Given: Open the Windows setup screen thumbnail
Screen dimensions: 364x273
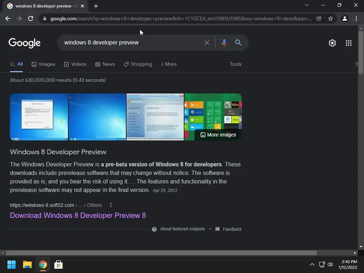Looking at the screenshot, I should tap(155, 117).
